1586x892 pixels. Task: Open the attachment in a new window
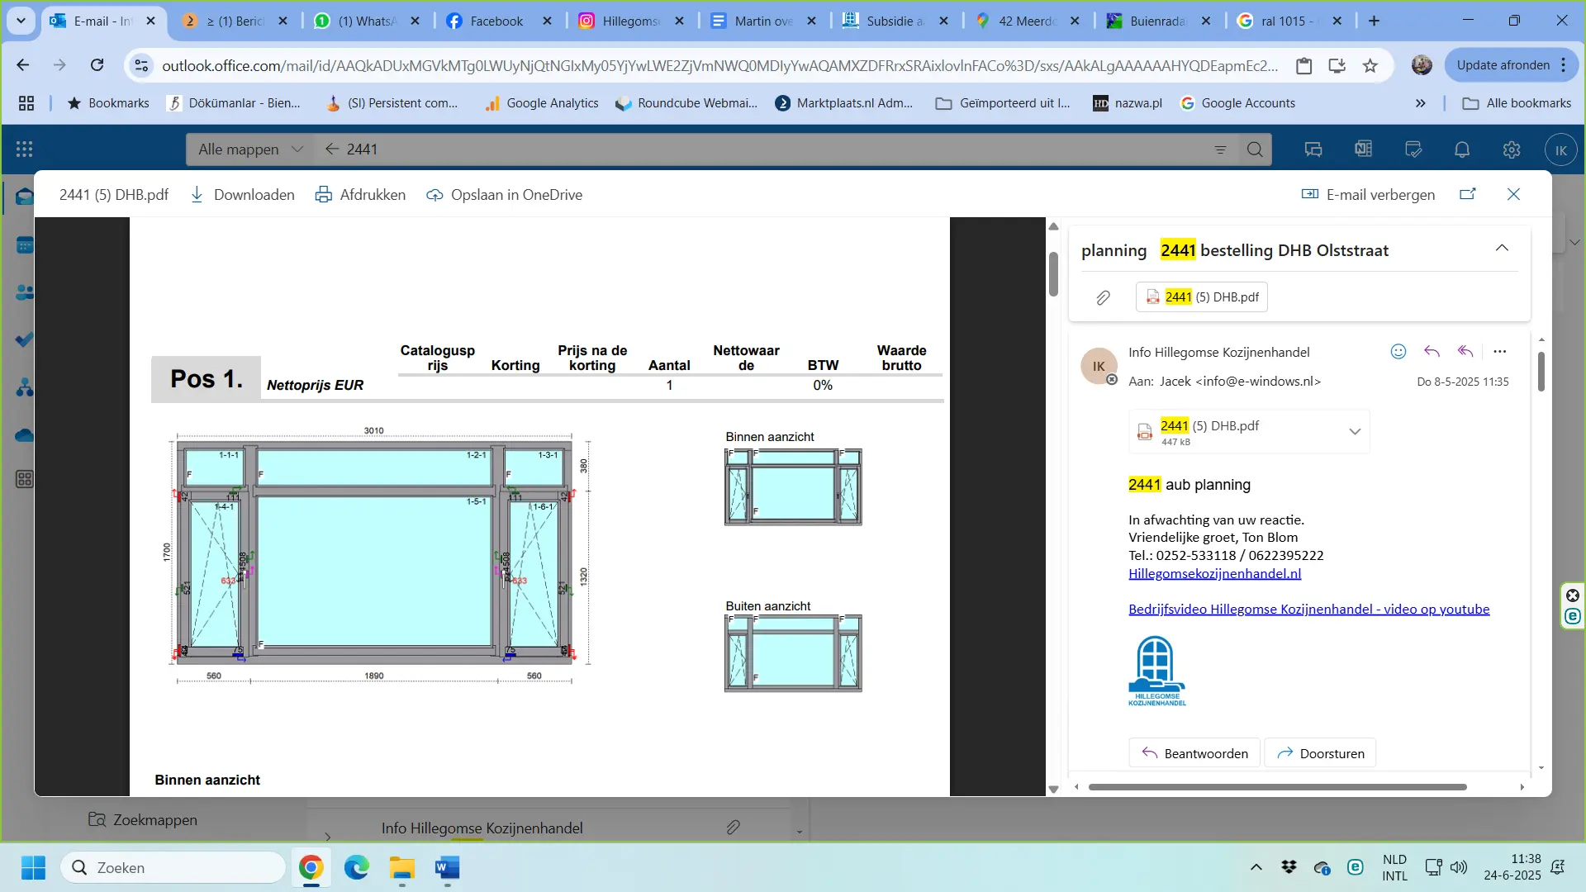[1467, 194]
